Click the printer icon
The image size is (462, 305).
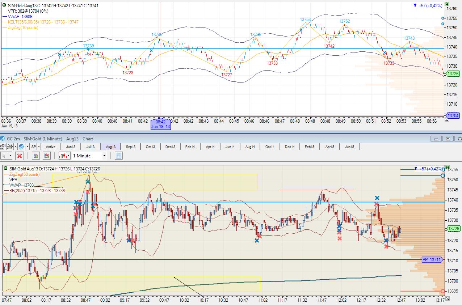coord(9,147)
